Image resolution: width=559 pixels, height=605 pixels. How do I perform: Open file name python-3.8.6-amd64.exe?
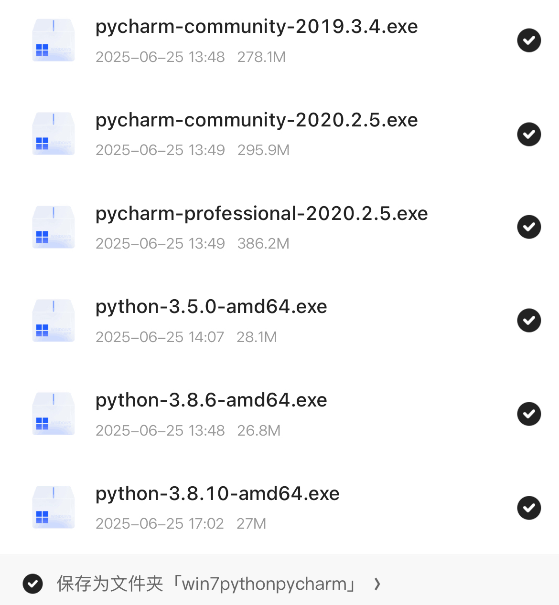(211, 400)
